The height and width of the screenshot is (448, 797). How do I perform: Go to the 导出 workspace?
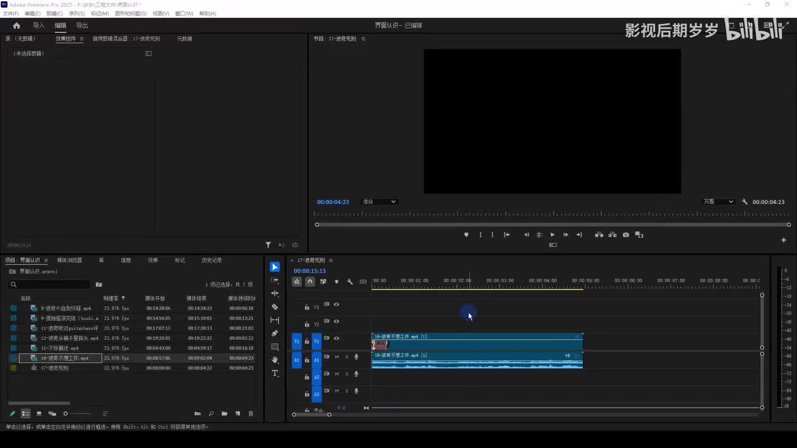82,26
